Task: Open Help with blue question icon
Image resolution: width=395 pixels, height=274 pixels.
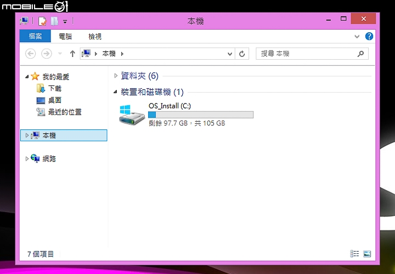Action: click(369, 36)
